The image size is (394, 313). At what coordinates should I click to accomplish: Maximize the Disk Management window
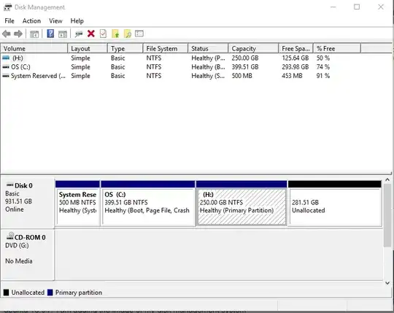click(x=357, y=7)
